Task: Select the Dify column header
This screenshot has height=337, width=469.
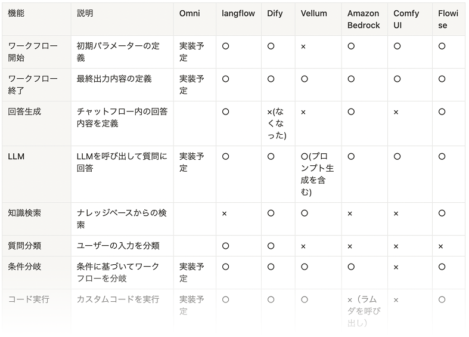Action: (275, 13)
